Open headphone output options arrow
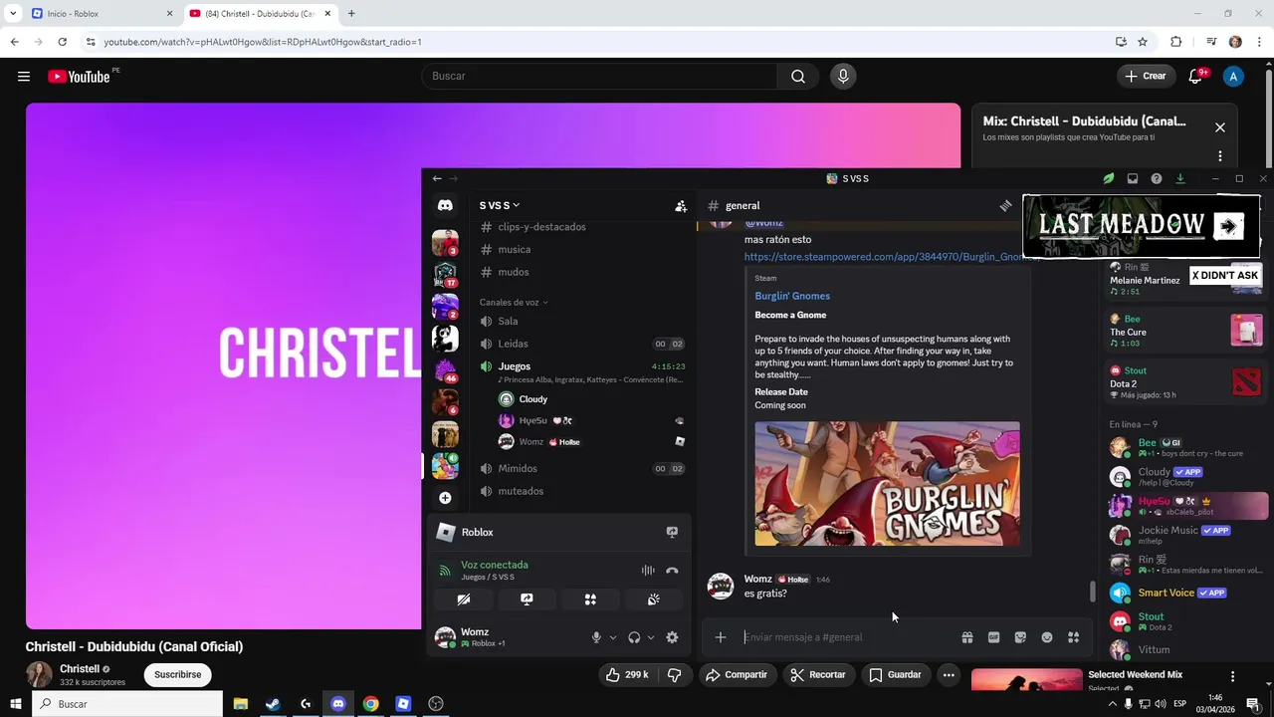The height and width of the screenshot is (717, 1274). pos(651,637)
